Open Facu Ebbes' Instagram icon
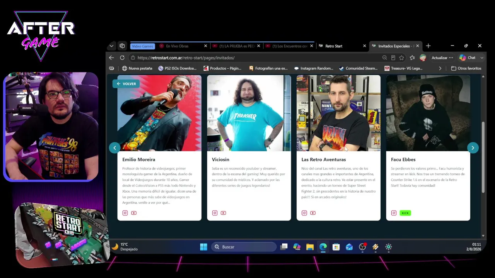This screenshot has height=278, width=495. (x=394, y=213)
